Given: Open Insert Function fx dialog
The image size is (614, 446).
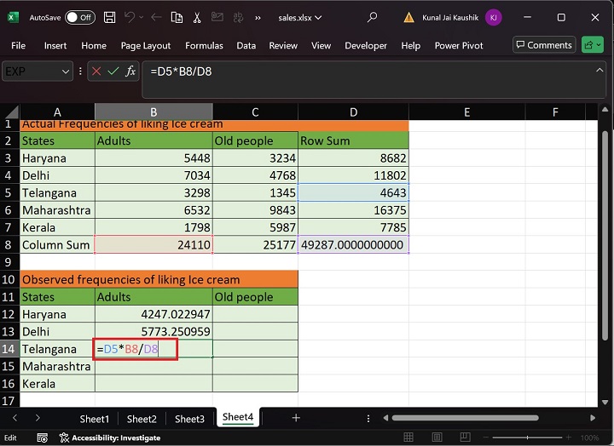Looking at the screenshot, I should [x=130, y=72].
